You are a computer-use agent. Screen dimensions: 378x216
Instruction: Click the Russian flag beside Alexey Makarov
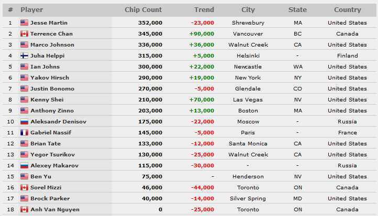(24, 165)
